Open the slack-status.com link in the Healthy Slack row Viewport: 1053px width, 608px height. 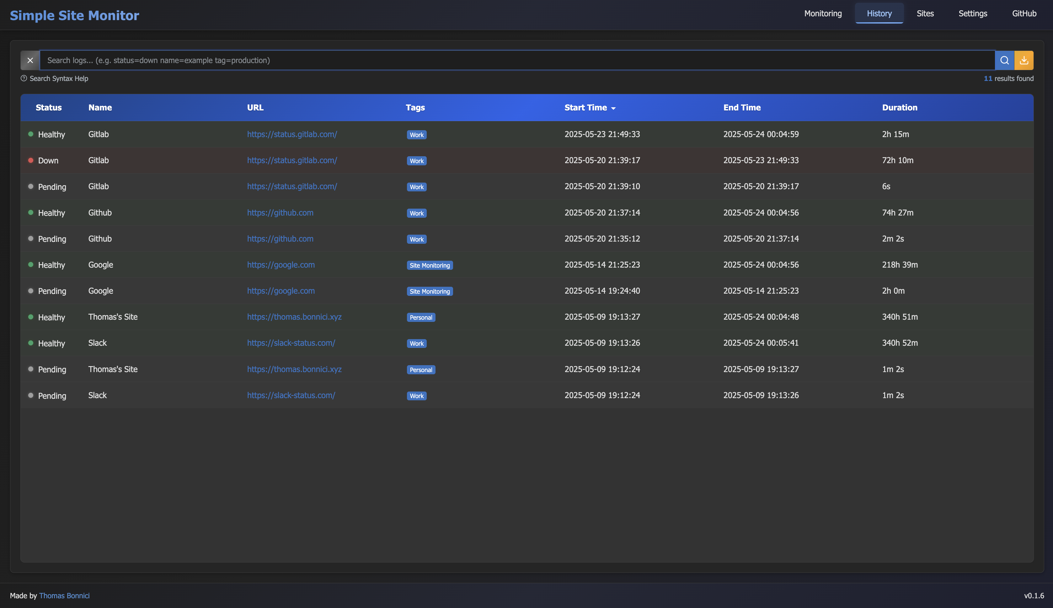click(x=291, y=343)
